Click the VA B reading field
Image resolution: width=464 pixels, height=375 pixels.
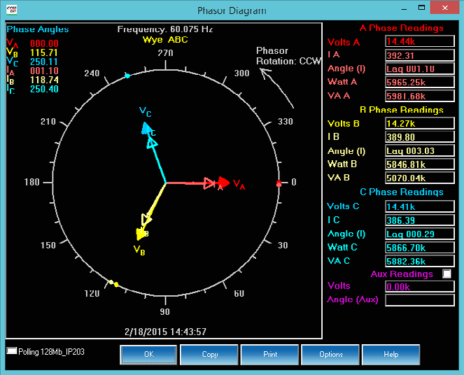pyautogui.click(x=420, y=178)
